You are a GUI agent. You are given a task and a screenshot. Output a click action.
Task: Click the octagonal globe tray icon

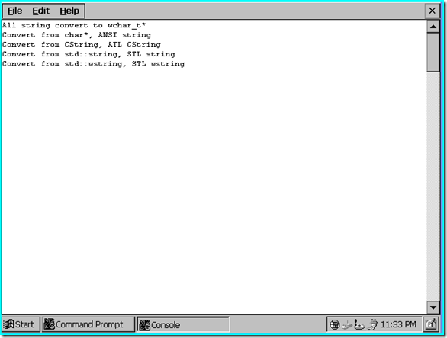tap(334, 324)
